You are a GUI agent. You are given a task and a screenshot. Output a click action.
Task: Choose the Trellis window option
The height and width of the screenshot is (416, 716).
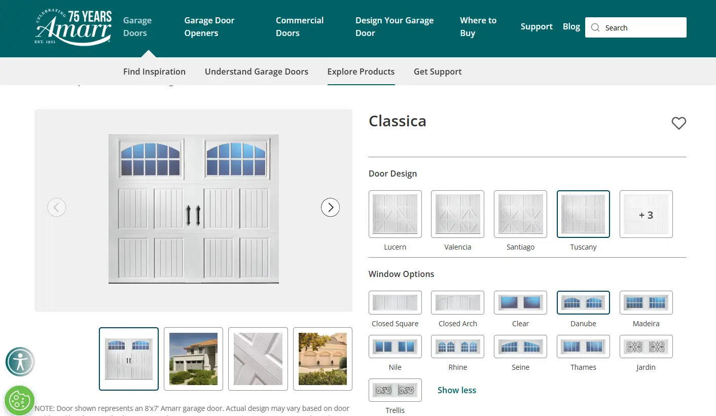point(395,390)
